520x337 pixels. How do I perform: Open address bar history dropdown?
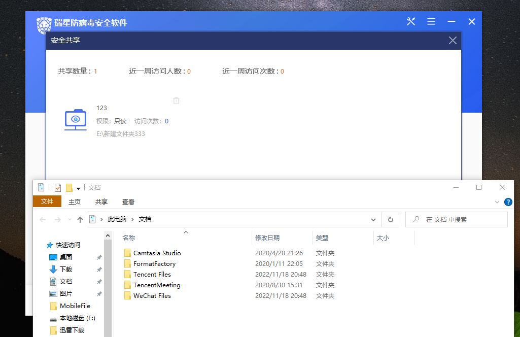tap(373, 220)
